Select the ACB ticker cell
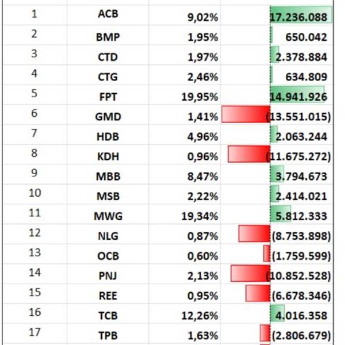The width and height of the screenshot is (345, 345). (x=108, y=17)
